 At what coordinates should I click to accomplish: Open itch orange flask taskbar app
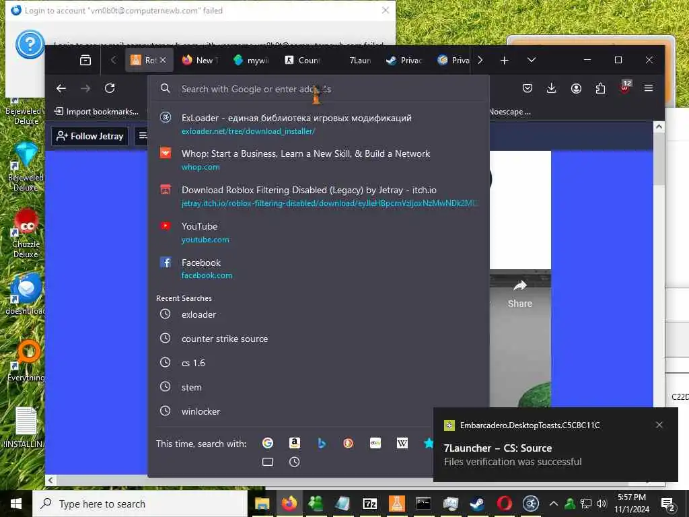(x=396, y=504)
